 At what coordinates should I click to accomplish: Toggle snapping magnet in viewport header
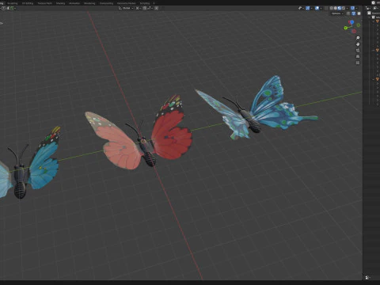pos(145,8)
